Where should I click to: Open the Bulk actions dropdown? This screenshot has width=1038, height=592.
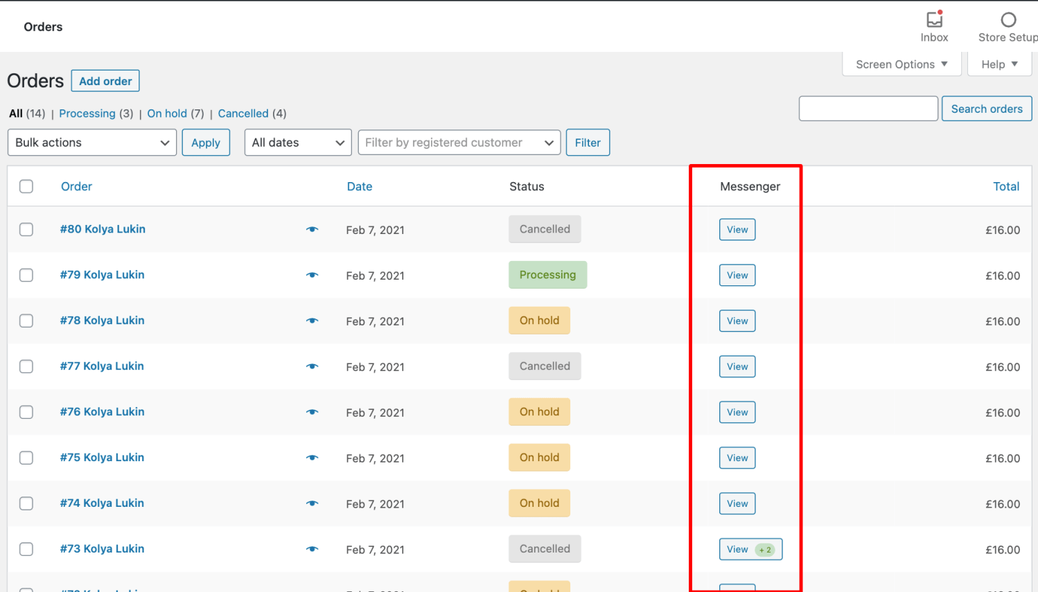(x=91, y=143)
